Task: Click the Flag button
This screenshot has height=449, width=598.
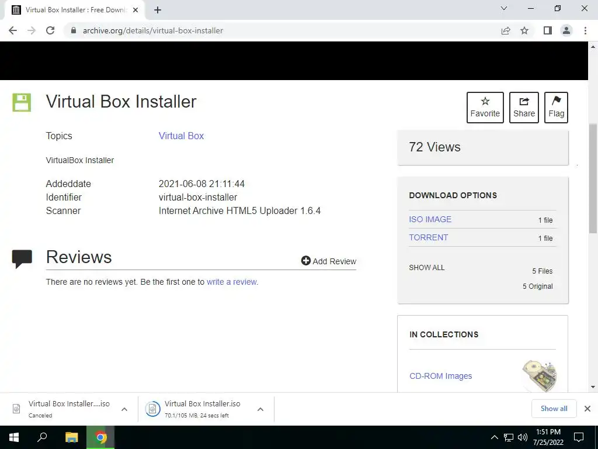Action: coord(556,108)
